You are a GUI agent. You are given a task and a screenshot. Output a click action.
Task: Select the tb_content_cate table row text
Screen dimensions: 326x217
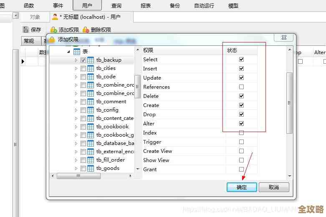click(115, 118)
